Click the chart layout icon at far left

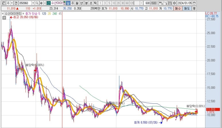3,3
